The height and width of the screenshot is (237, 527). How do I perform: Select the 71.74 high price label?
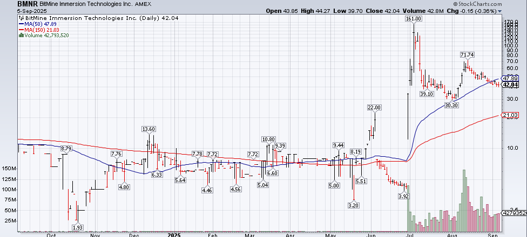click(467, 55)
